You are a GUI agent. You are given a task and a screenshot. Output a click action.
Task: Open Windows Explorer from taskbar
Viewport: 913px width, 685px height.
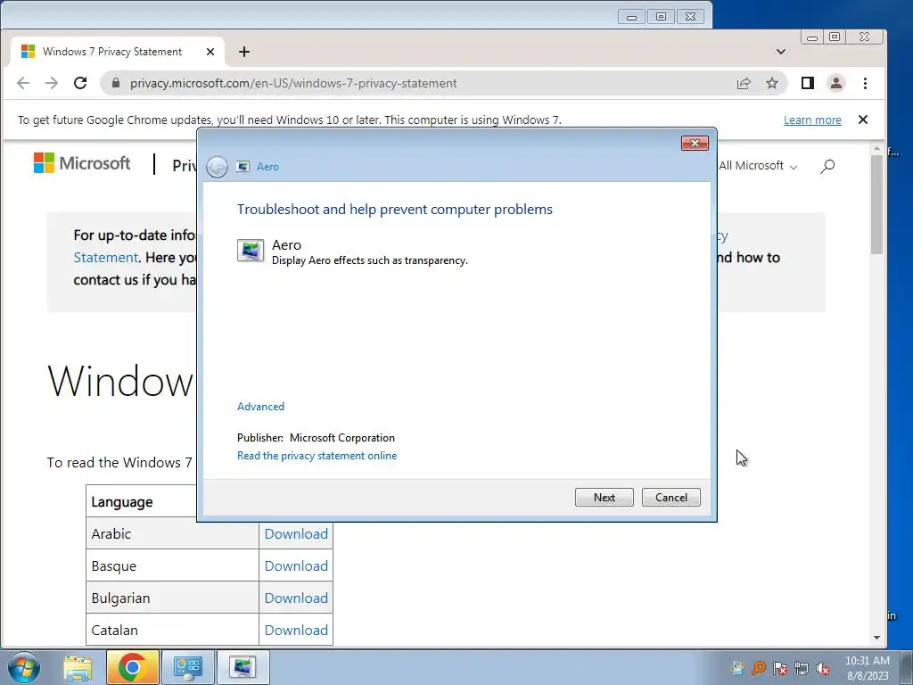click(78, 667)
